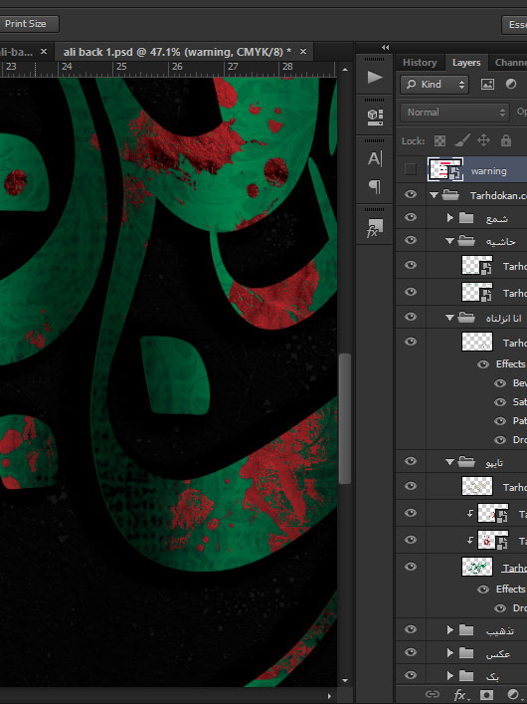527x704 pixels.
Task: Expand the عکس group
Action: click(449, 652)
